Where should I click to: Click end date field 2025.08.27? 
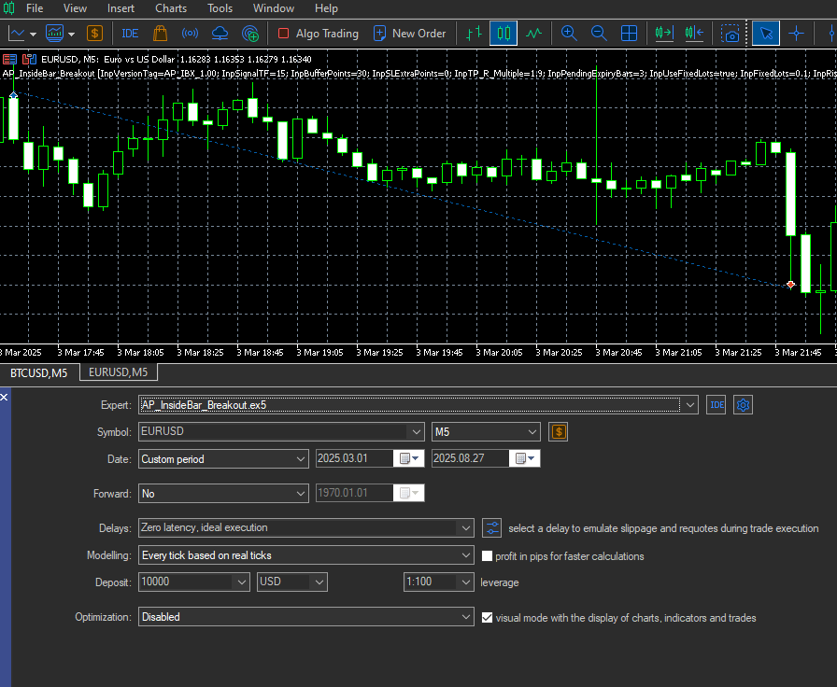[470, 458]
